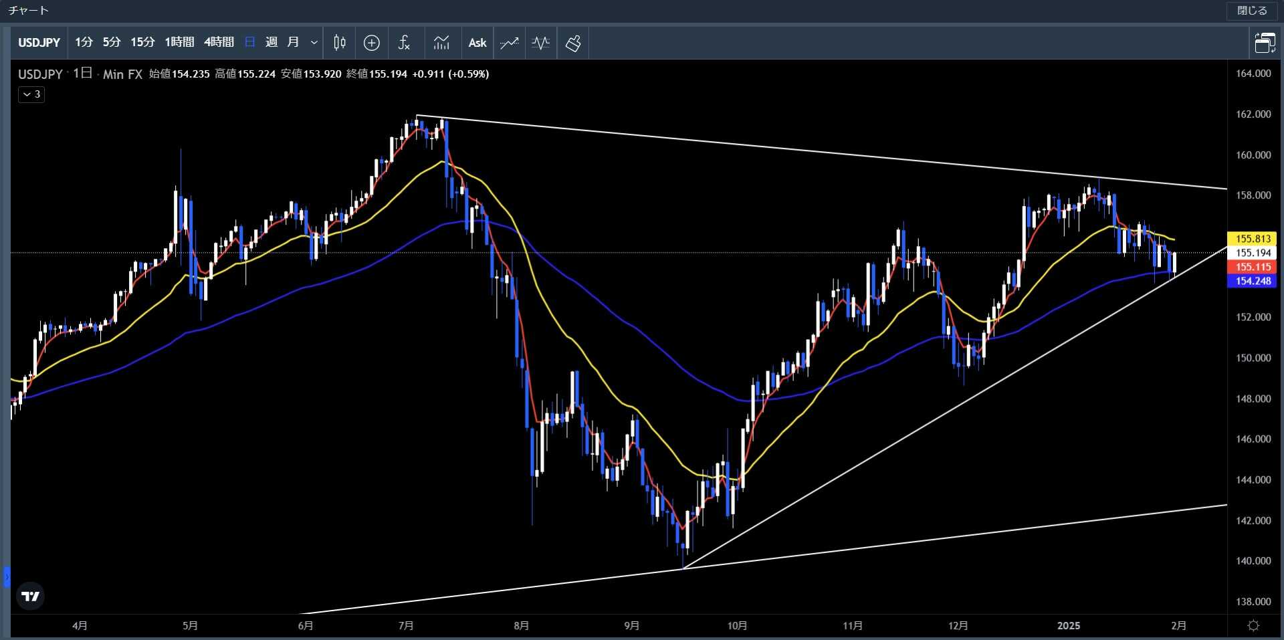Select the 日 daily timeframe
This screenshot has width=1284, height=640.
pos(250,42)
